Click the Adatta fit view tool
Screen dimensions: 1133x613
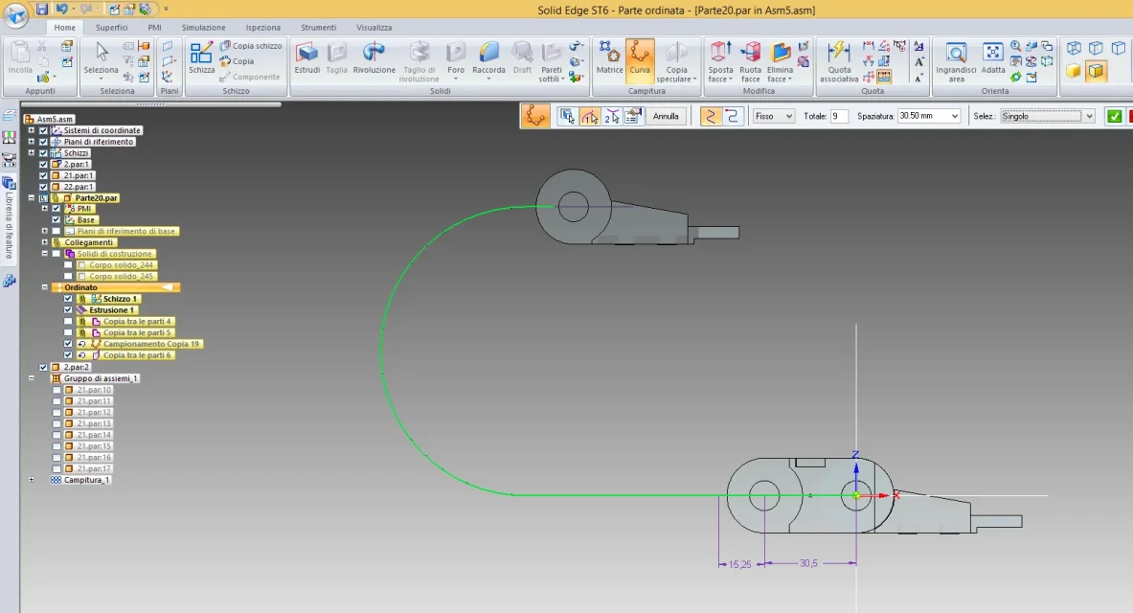(x=993, y=57)
